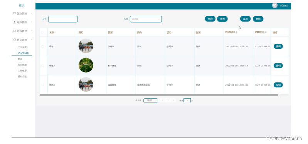Check the checkbox for row 场地2
308x144 pixels.
coord(43,66)
